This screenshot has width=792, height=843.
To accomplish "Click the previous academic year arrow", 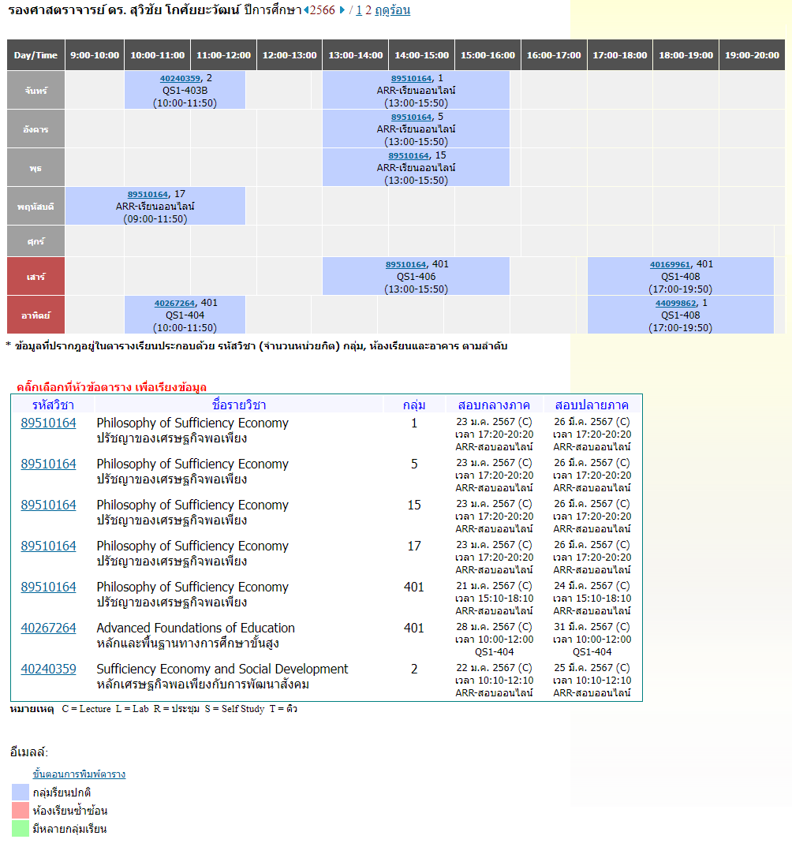I will [306, 10].
